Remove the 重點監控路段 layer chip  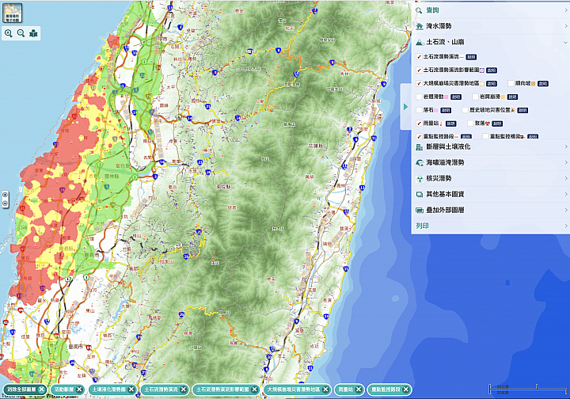point(405,389)
